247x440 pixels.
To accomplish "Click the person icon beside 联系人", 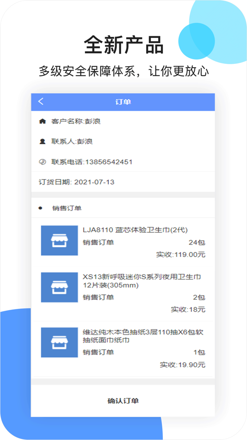I will [42, 141].
